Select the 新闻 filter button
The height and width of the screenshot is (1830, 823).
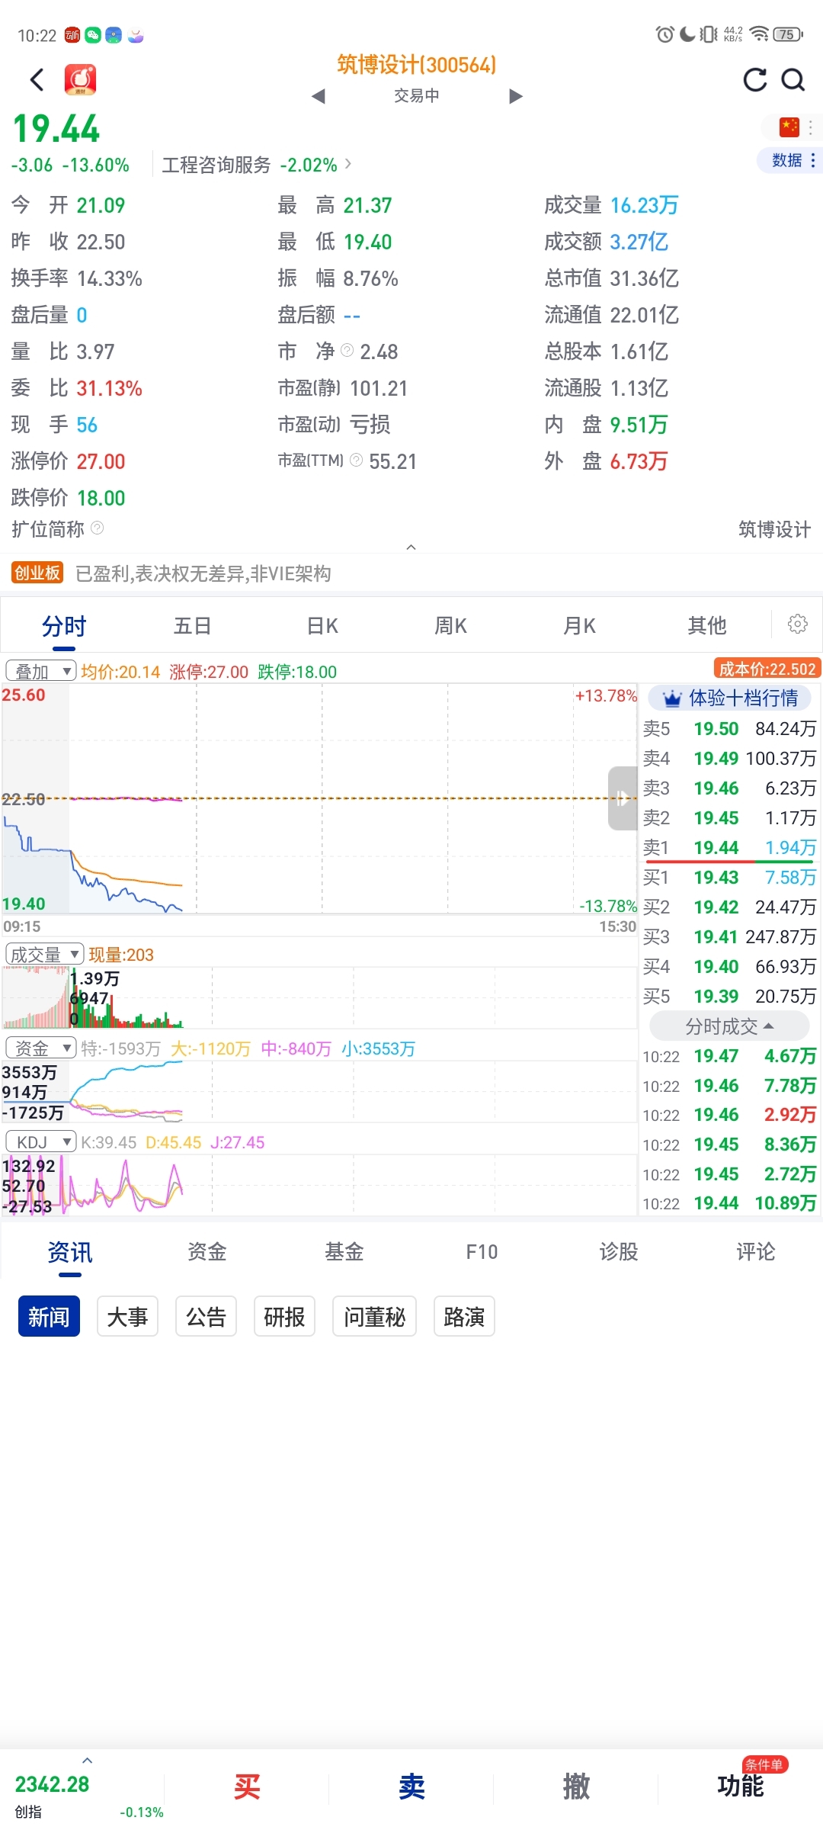pyautogui.click(x=49, y=1316)
